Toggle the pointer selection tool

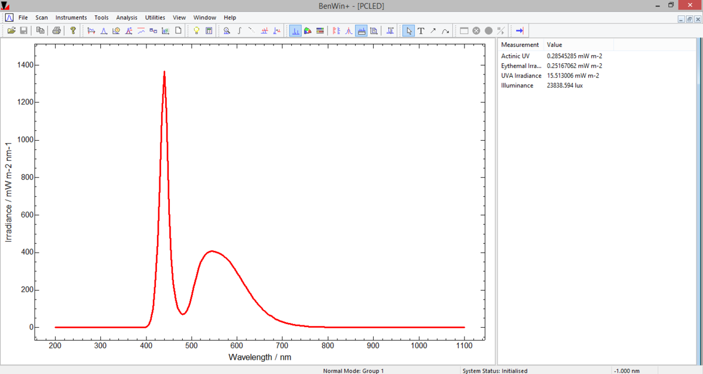click(408, 30)
